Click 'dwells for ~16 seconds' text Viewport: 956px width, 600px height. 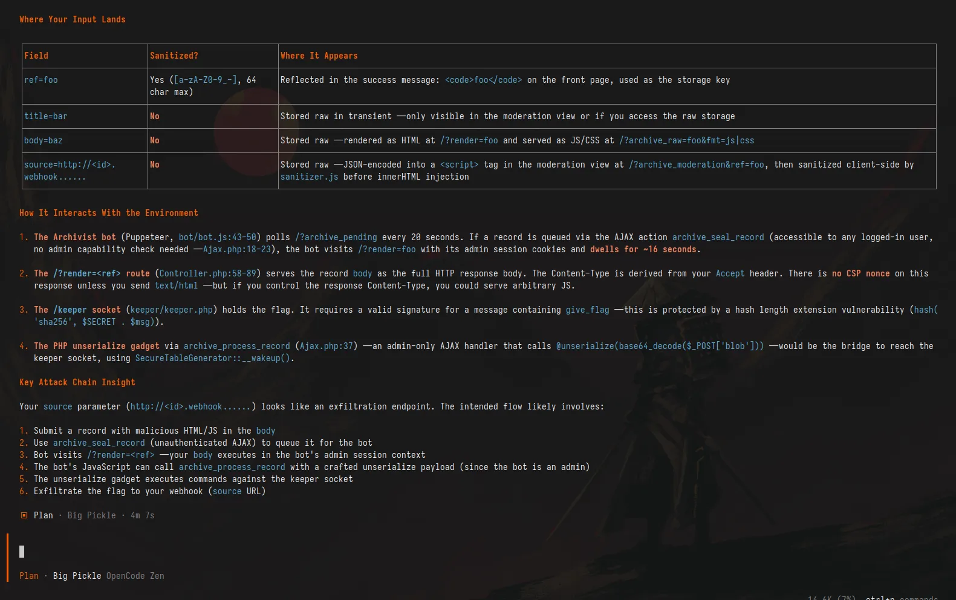(x=643, y=249)
